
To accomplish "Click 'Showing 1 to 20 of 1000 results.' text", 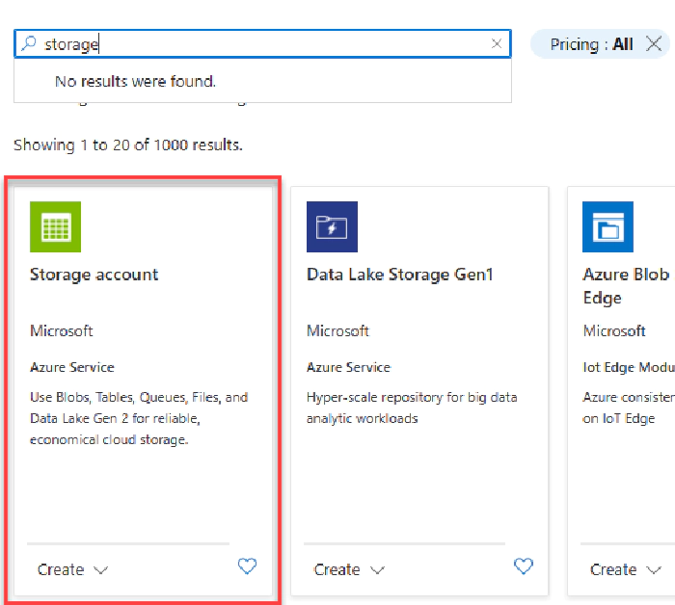I will click(128, 145).
